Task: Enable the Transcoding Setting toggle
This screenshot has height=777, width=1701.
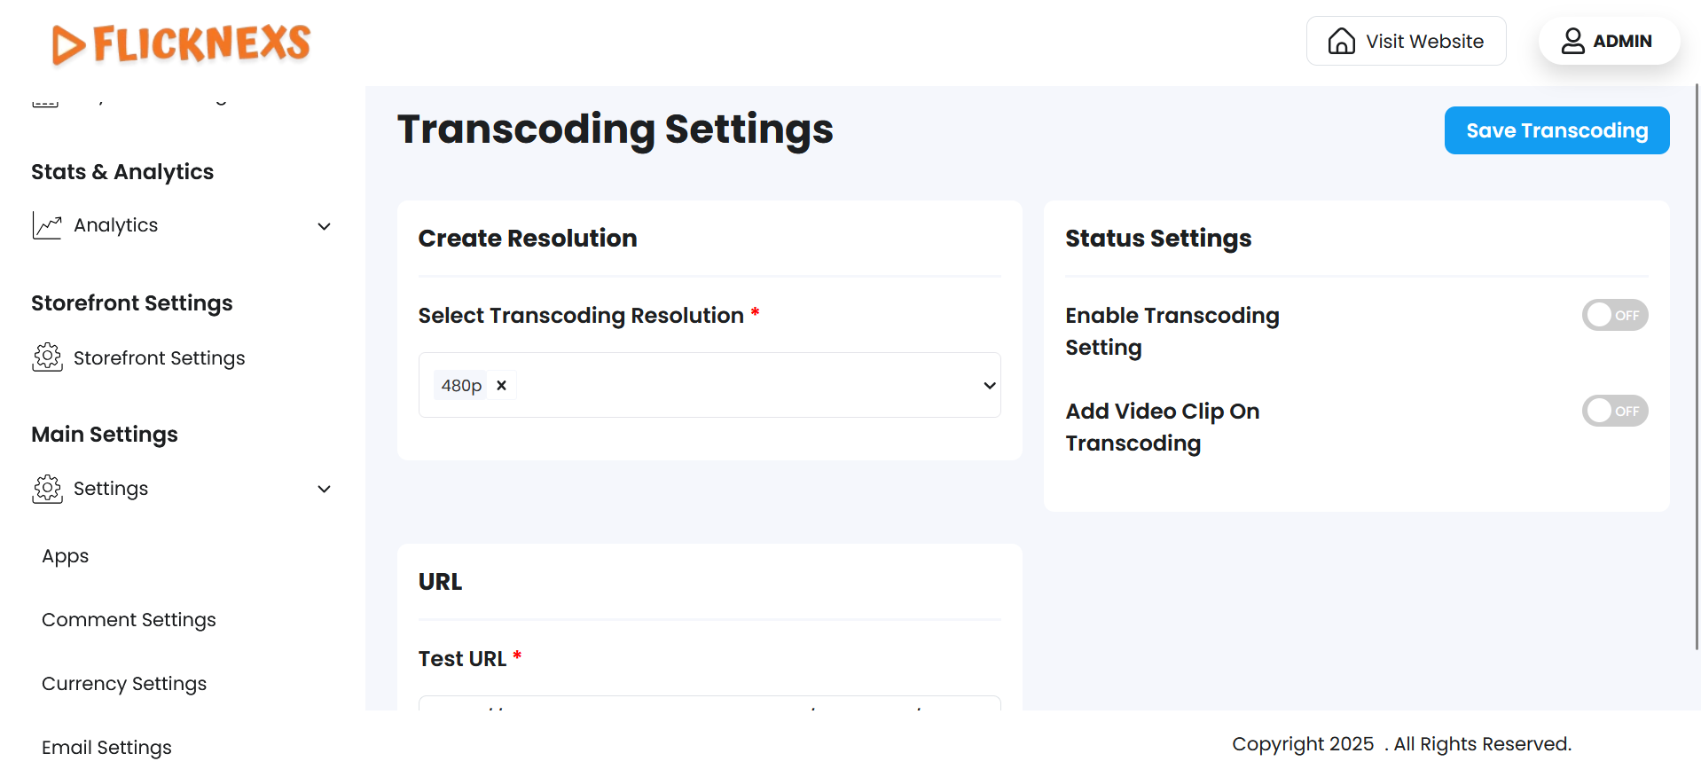Action: pyautogui.click(x=1614, y=315)
